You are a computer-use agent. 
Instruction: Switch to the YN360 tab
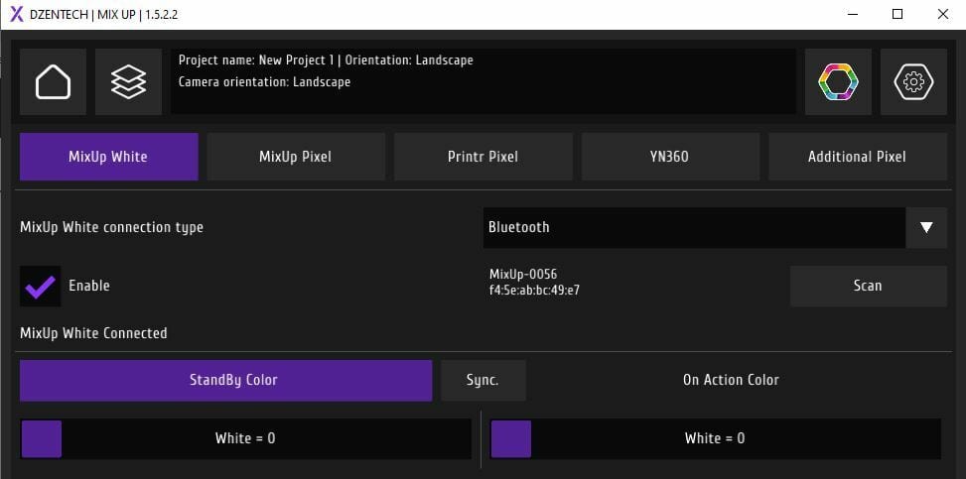[x=670, y=157]
